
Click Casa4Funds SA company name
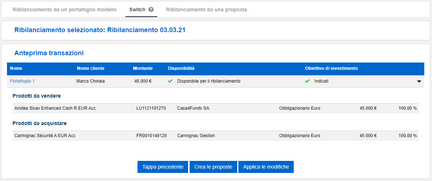coord(193,108)
